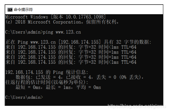Click the 丢失 = 0 (0% 丢失) text
The image size is (169, 112).
(118, 77)
